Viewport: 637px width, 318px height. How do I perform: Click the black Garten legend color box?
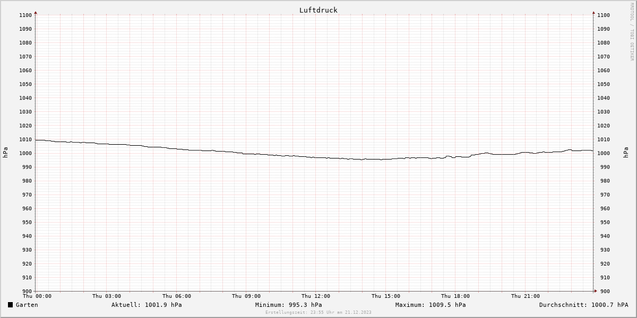pyautogui.click(x=11, y=305)
